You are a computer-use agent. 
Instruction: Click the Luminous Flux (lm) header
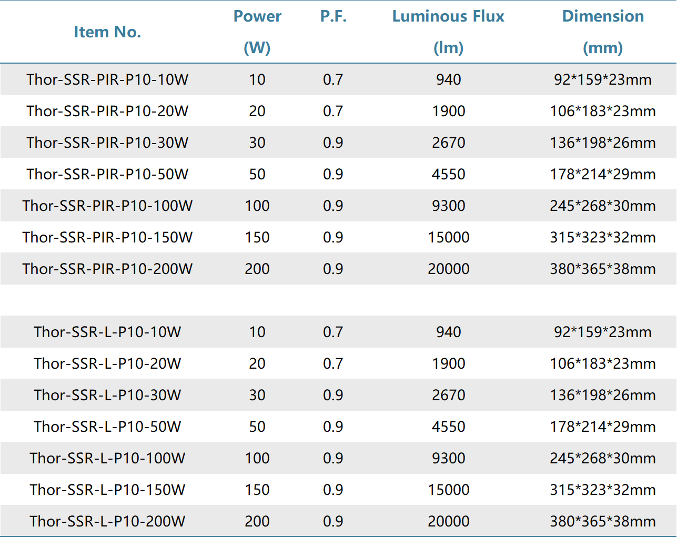pos(448,32)
